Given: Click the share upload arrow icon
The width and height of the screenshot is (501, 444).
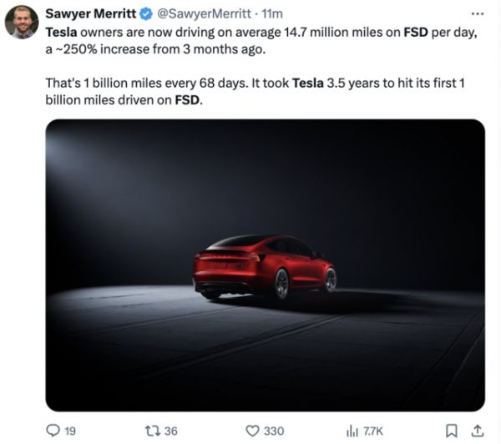Looking at the screenshot, I should click(476, 431).
